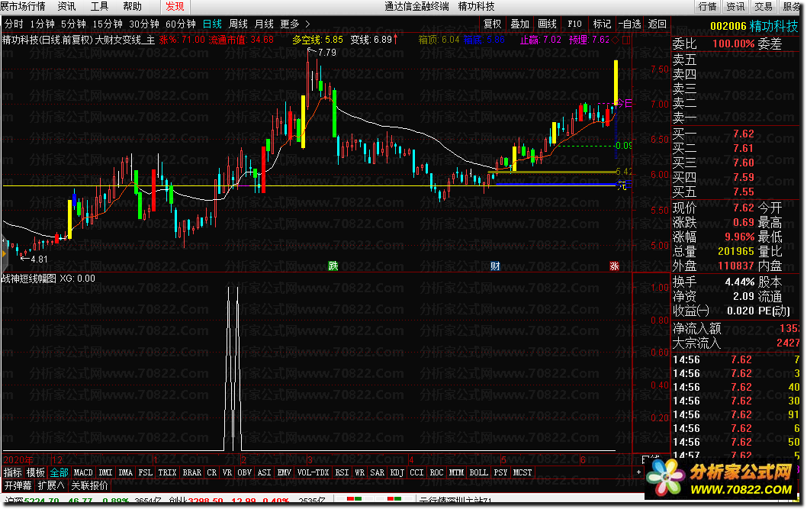Click the 指标 tab at bottom
This screenshot has width=807, height=509.
pos(13,472)
